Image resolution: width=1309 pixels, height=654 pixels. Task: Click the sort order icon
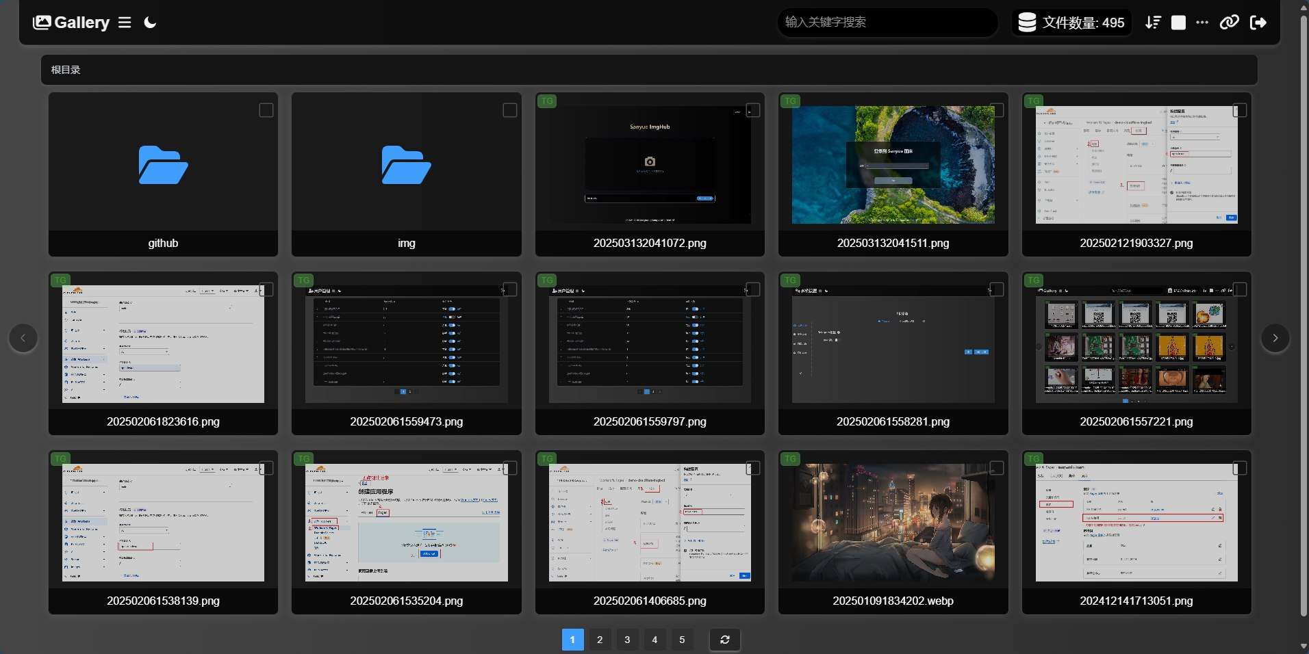coord(1153,23)
